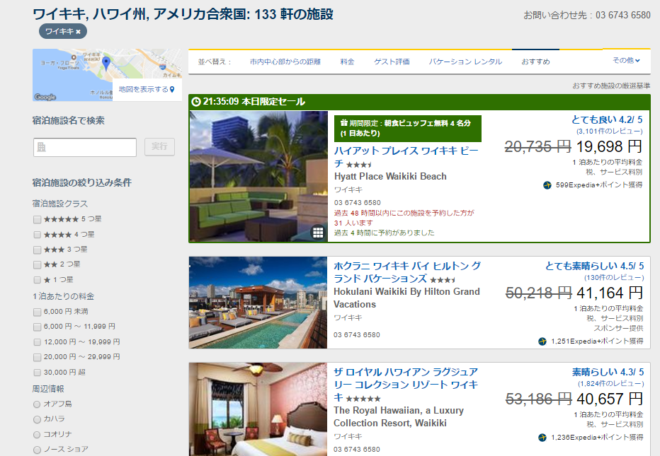Viewport: 660px width, 456px height.
Task: Select the ノース ショア area radio button
Action: [x=37, y=450]
